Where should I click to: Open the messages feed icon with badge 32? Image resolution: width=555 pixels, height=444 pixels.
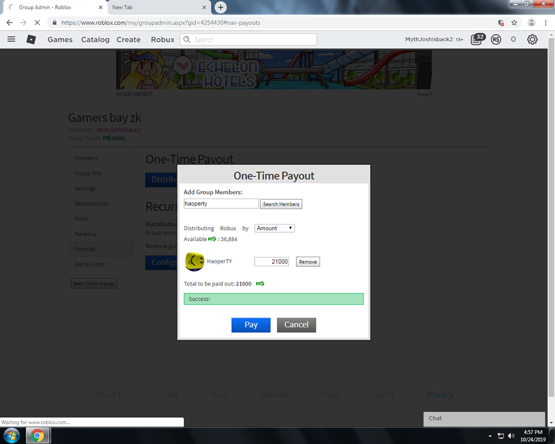point(478,39)
